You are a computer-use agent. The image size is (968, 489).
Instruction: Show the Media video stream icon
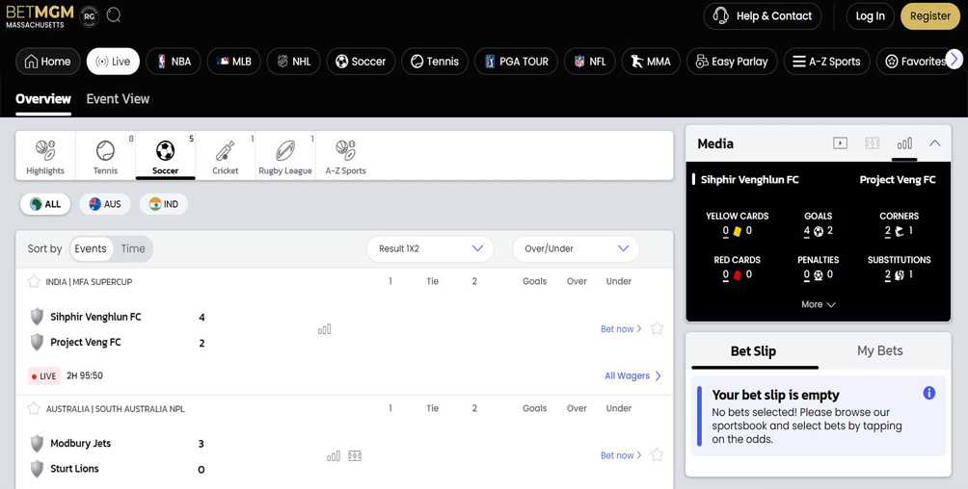coord(840,143)
